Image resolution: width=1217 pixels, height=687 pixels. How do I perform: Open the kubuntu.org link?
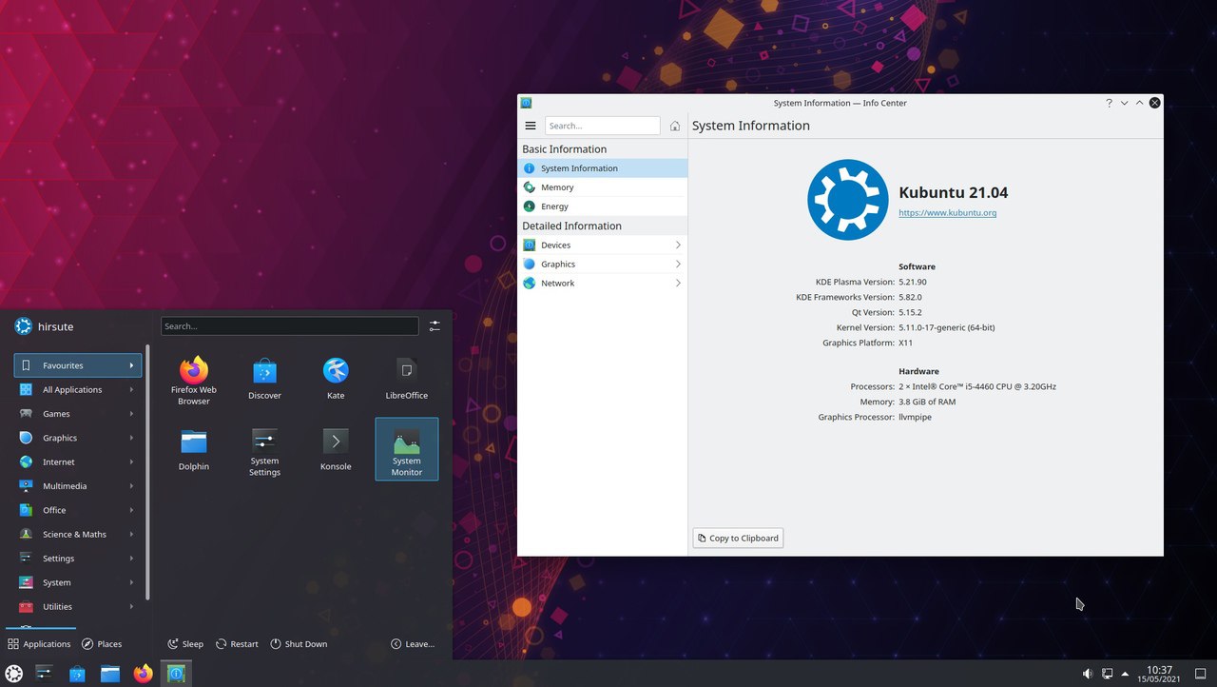(x=948, y=213)
